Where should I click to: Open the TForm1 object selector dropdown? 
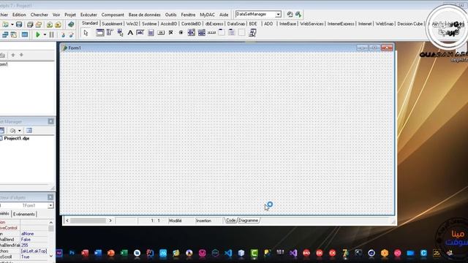point(50,205)
